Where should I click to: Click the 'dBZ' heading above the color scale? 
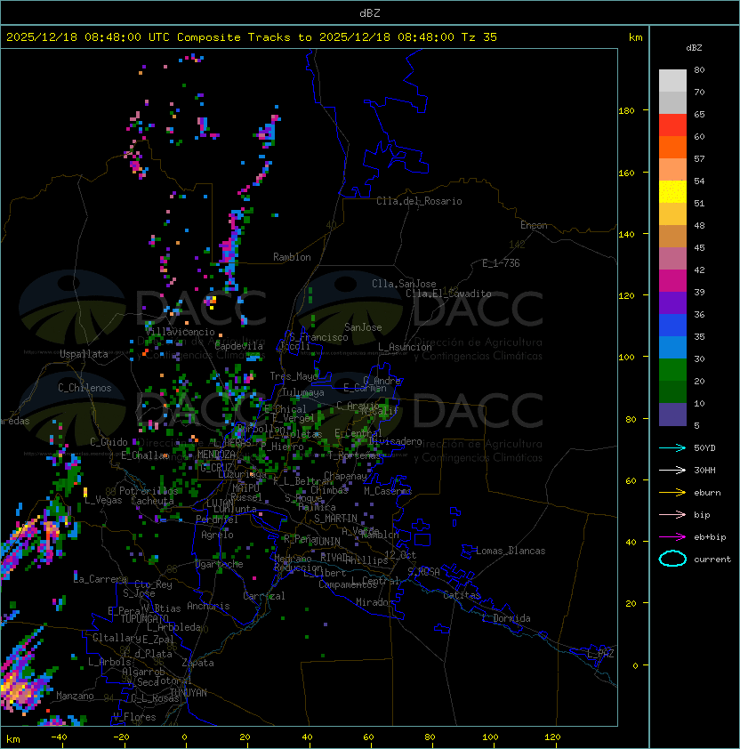(694, 48)
